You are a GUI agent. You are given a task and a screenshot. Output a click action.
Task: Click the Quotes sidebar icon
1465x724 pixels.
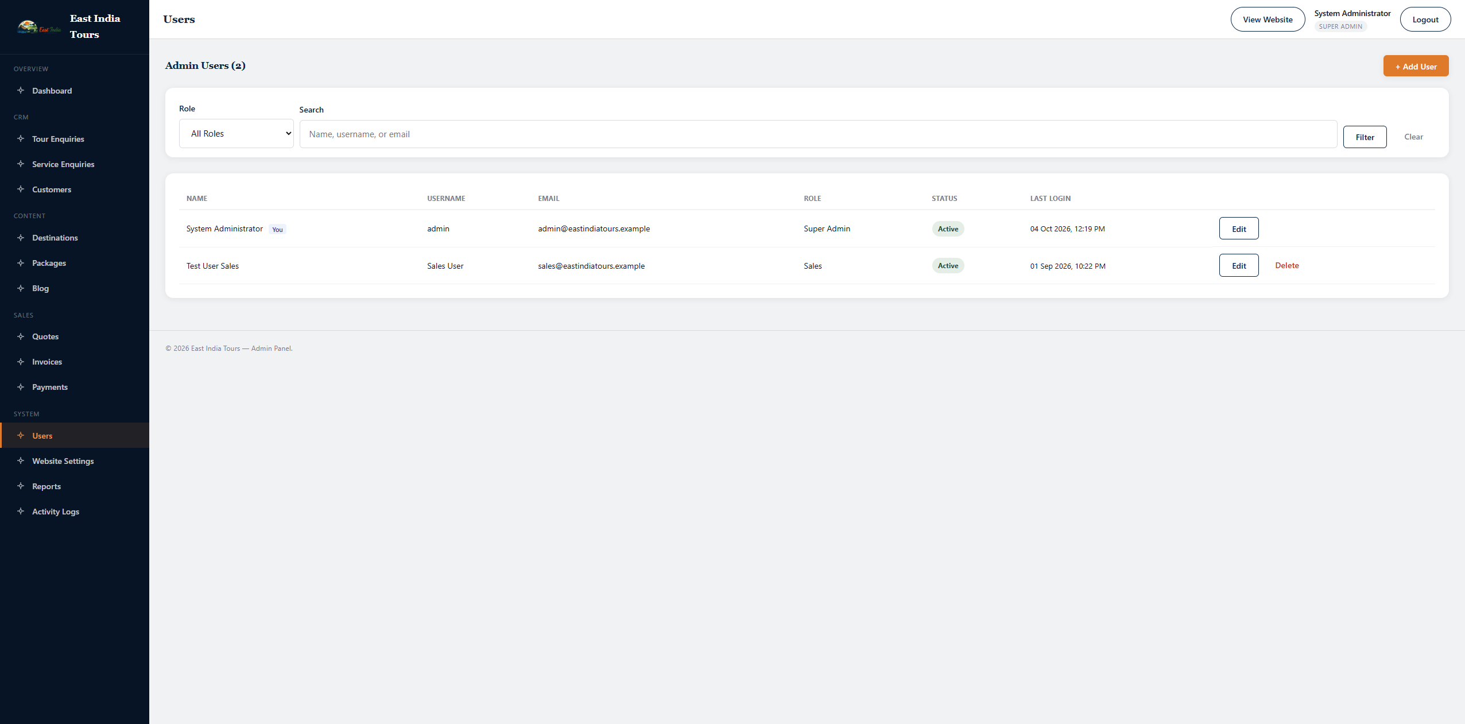click(21, 336)
